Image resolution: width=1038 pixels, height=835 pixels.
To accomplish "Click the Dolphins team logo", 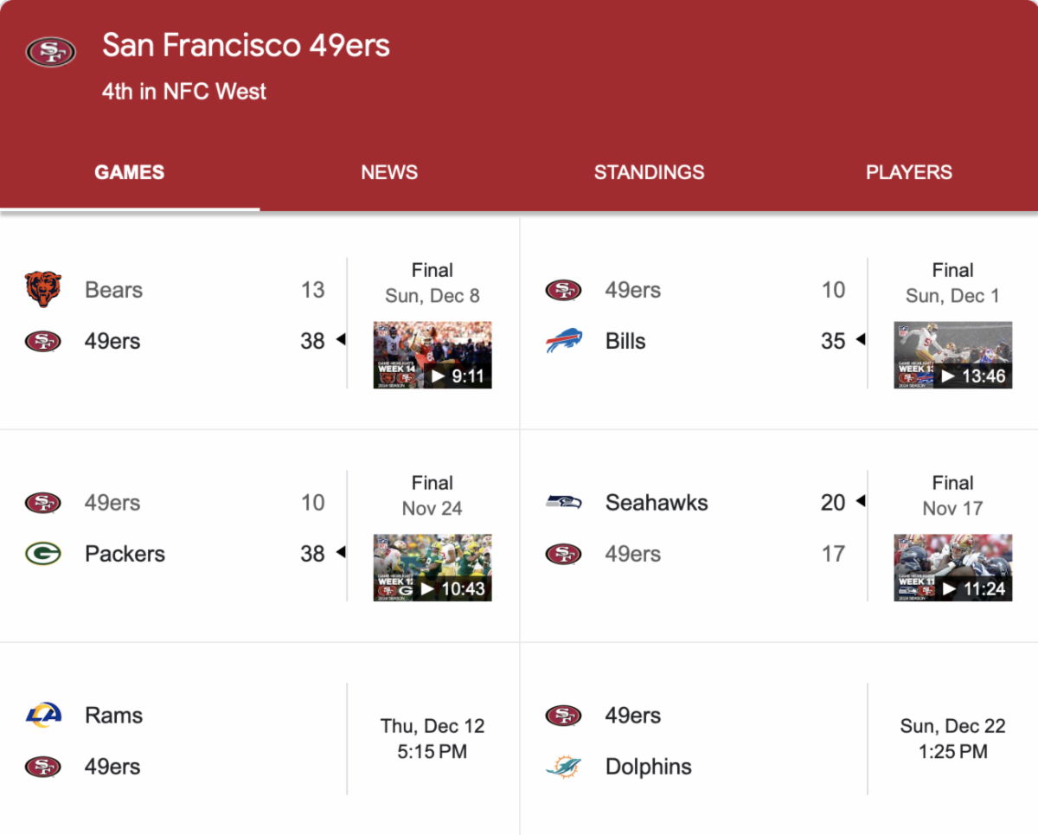I will [x=564, y=767].
